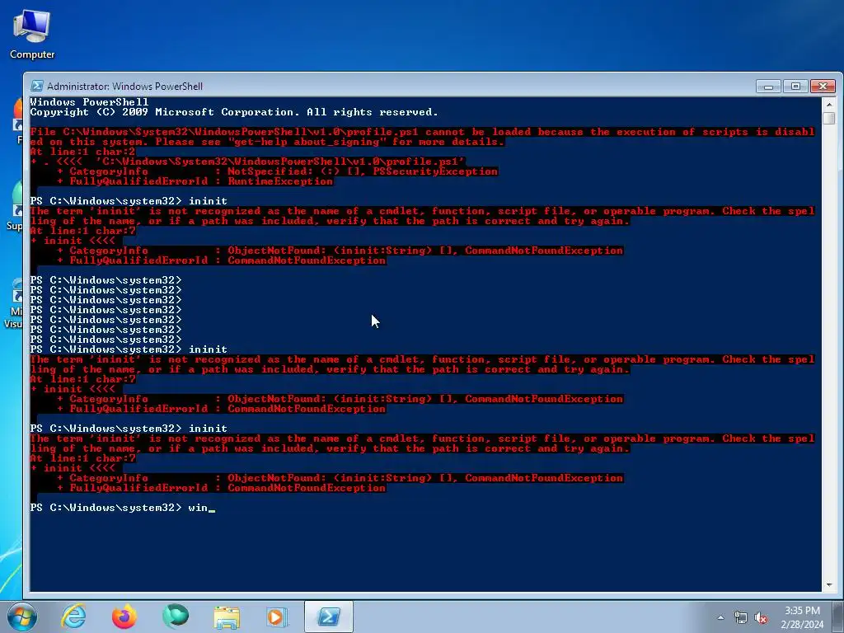
Task: Open Windows Media Player from taskbar
Action: [277, 617]
